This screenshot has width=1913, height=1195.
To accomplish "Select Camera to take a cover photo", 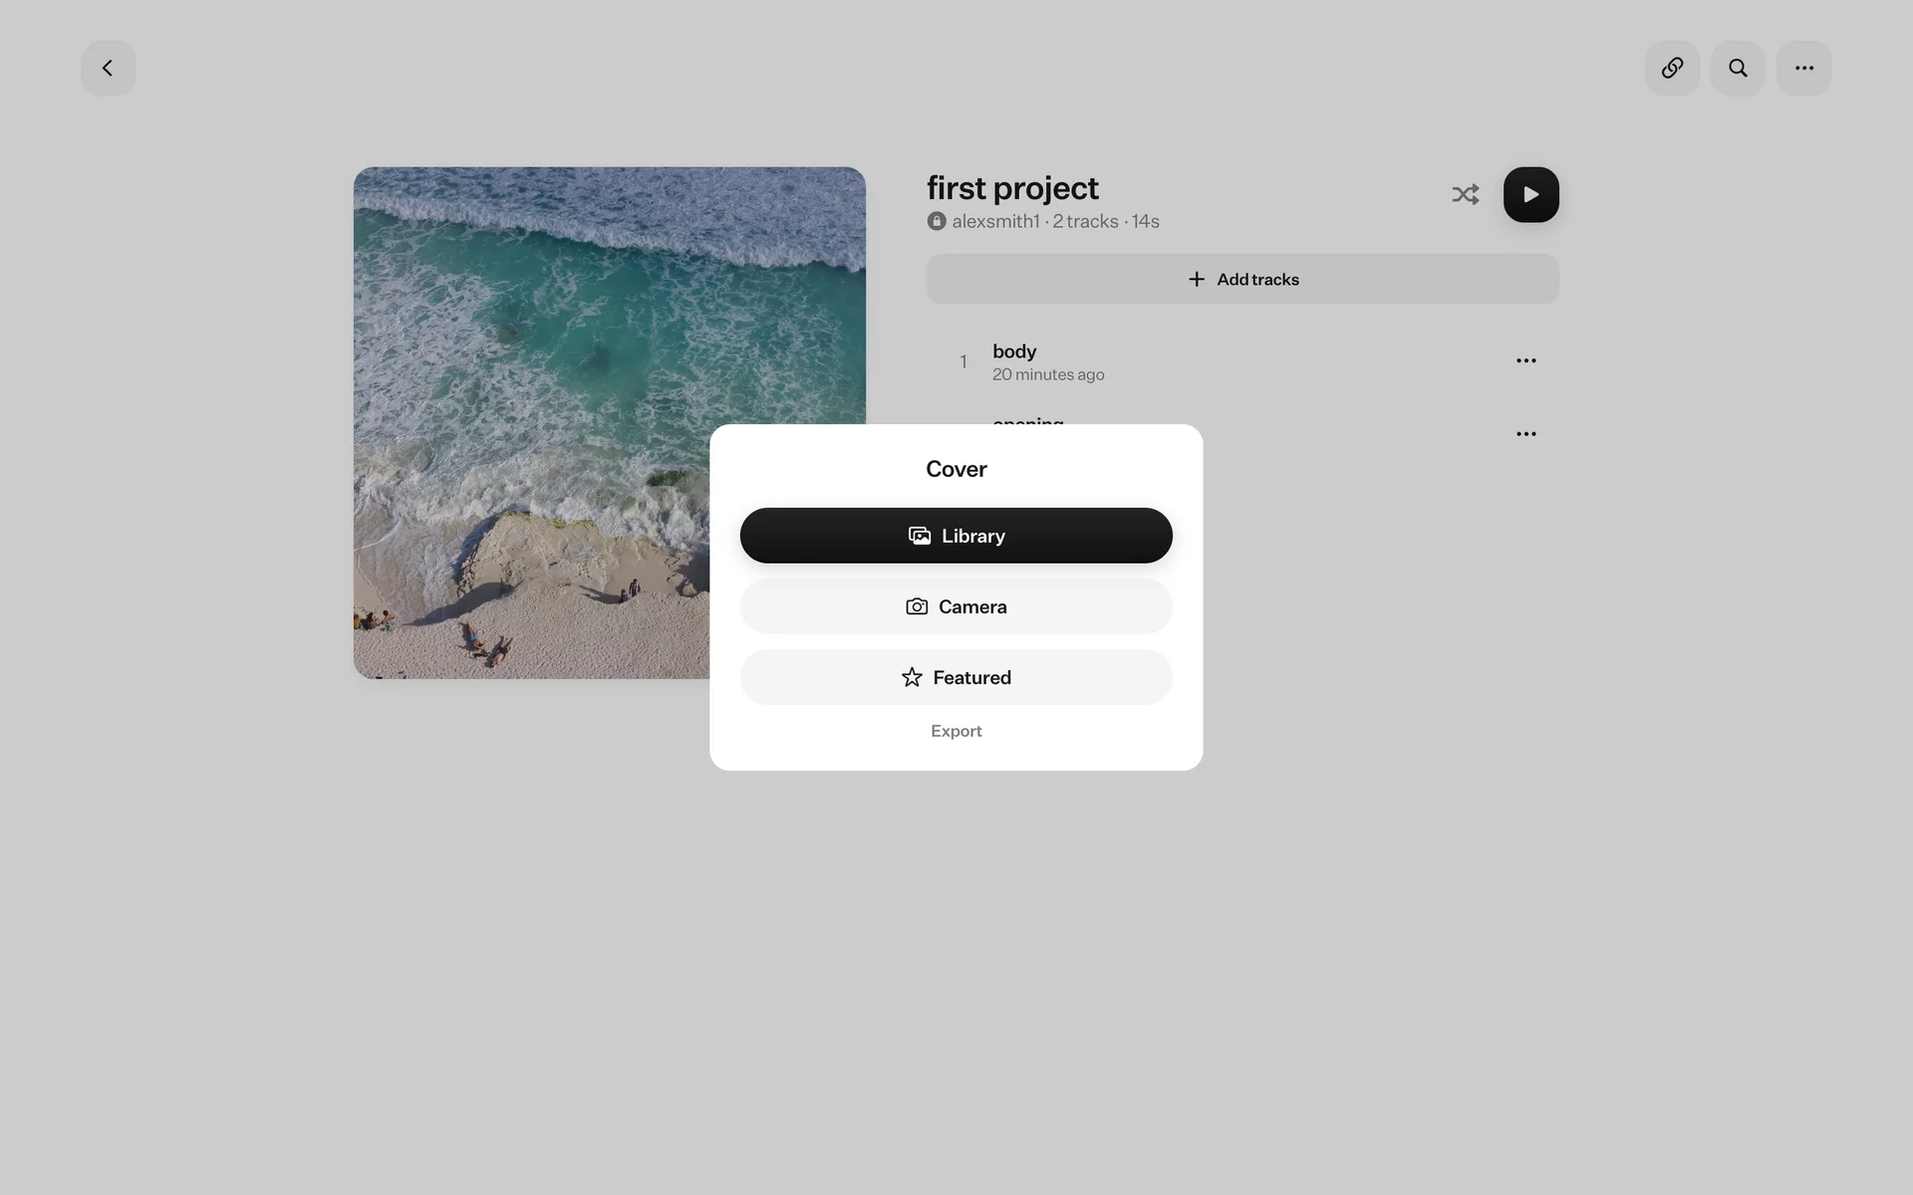I will point(956,606).
